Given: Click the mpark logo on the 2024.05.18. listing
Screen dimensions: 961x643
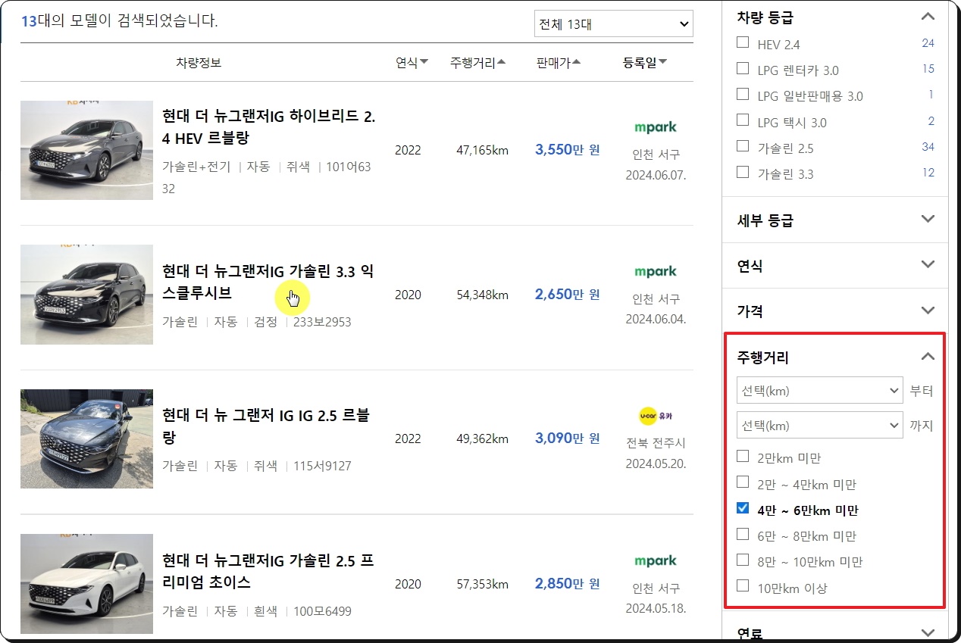Looking at the screenshot, I should 656,560.
